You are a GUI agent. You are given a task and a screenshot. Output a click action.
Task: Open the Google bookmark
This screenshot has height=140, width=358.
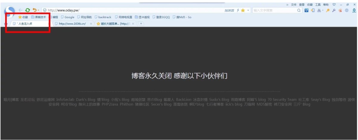[67, 17]
